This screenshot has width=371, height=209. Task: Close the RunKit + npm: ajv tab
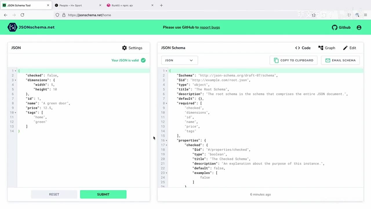click(152, 5)
